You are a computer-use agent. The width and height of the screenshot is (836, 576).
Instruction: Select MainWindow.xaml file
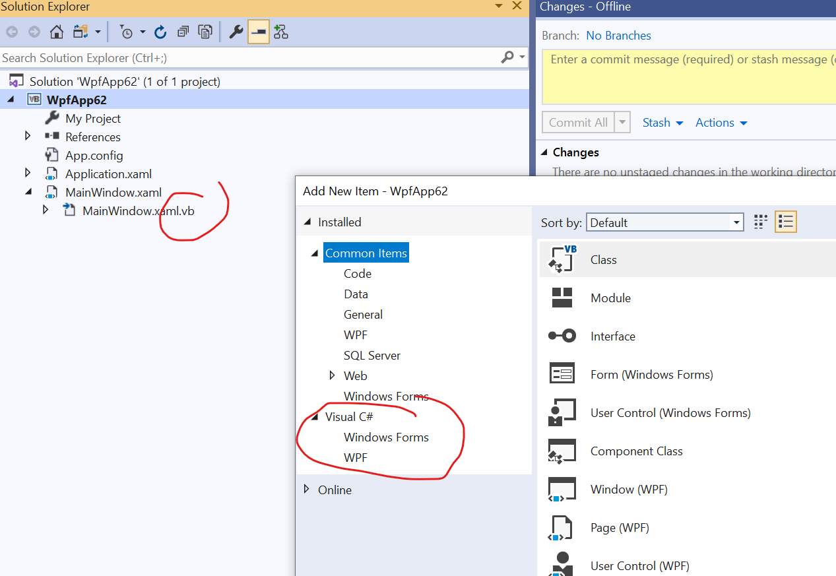[113, 193]
